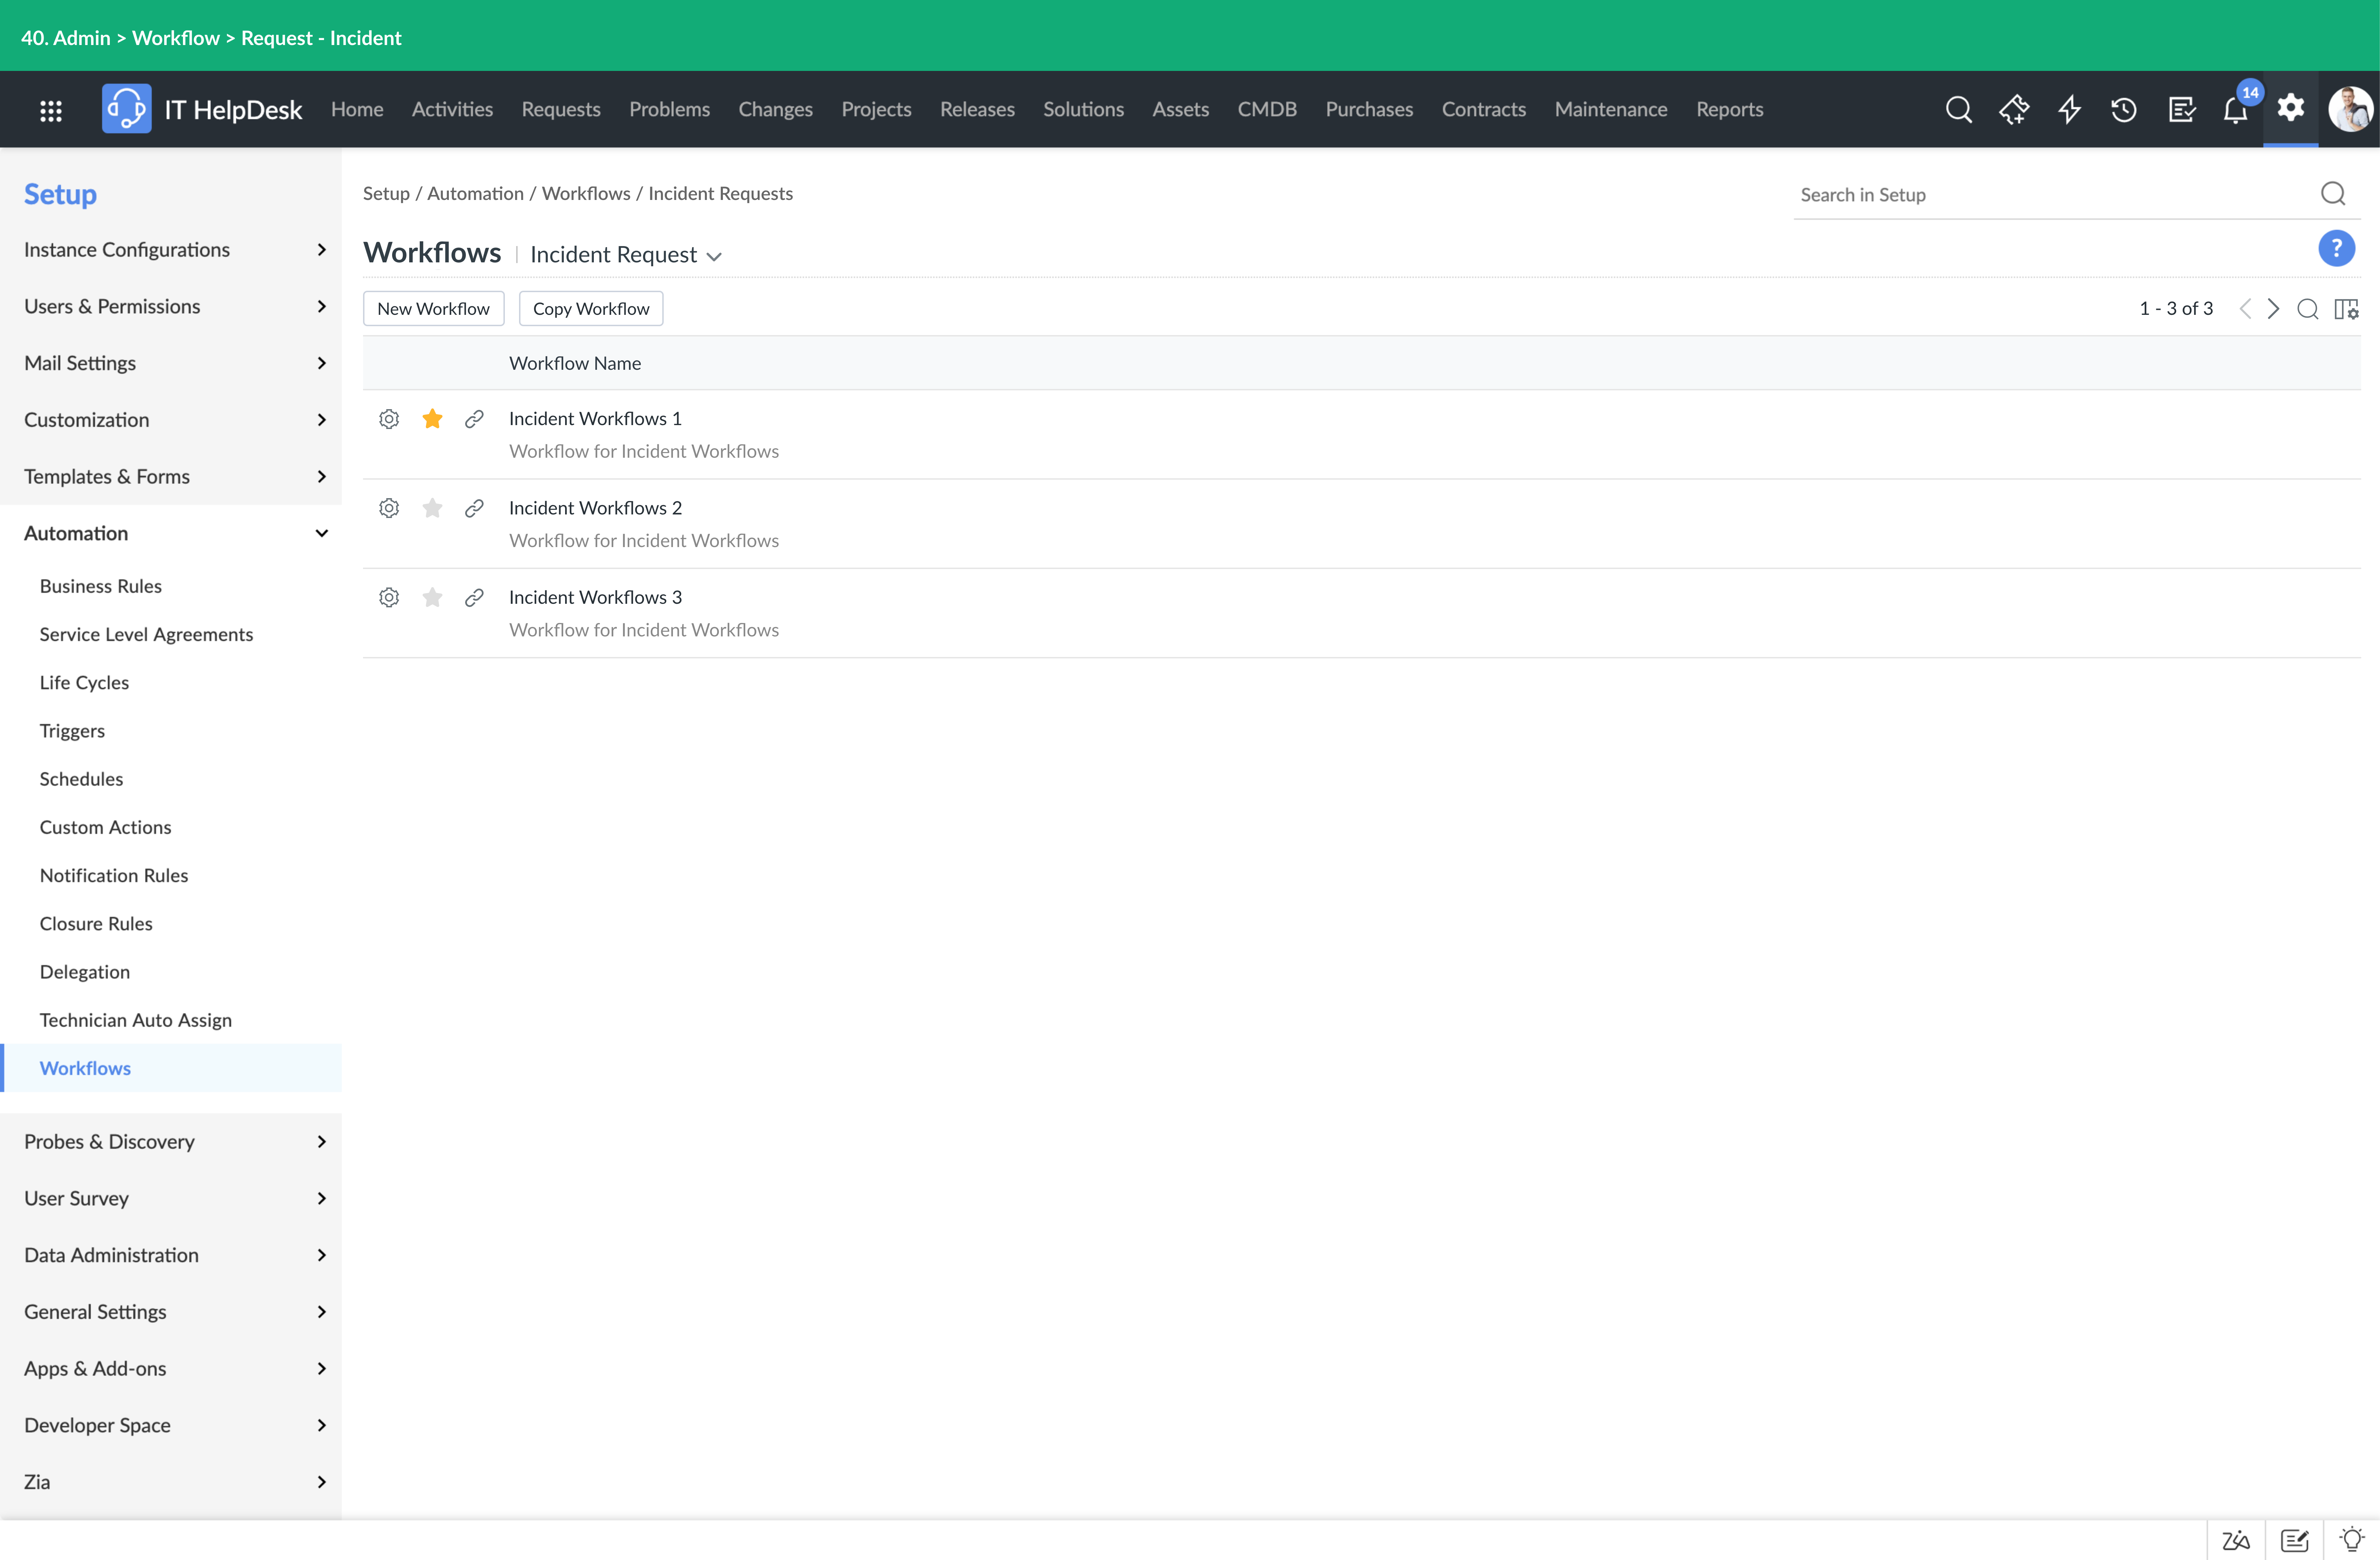Click the Search in Setup magnifier icon
This screenshot has height=1560, width=2380.
[x=2333, y=194]
